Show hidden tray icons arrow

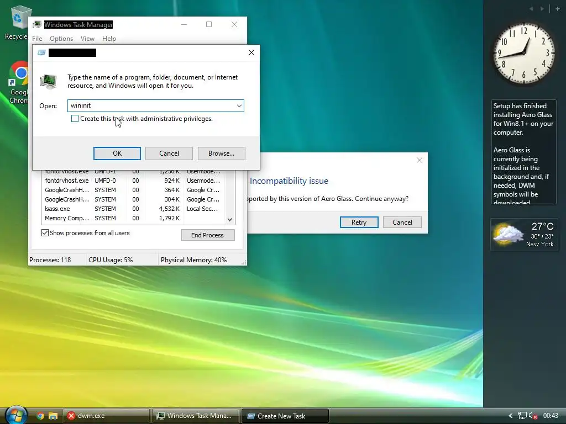pos(510,416)
